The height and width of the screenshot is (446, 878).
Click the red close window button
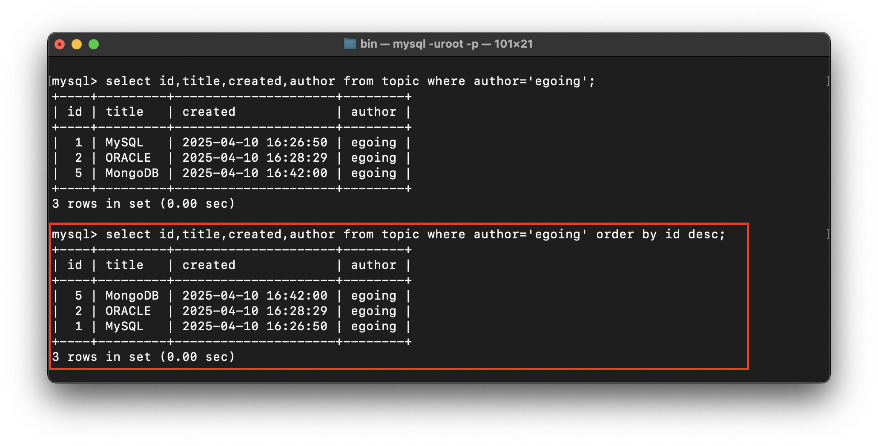(60, 44)
